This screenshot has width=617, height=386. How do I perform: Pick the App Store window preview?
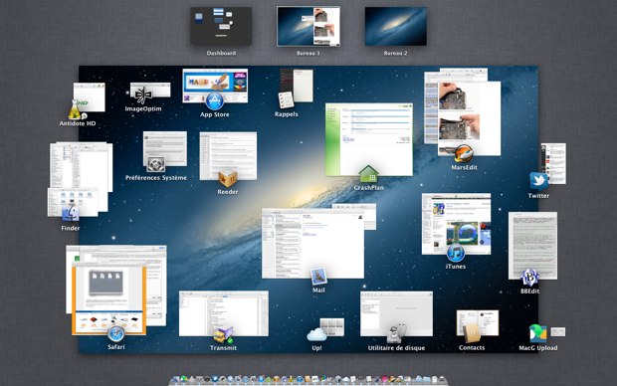pyautogui.click(x=215, y=86)
